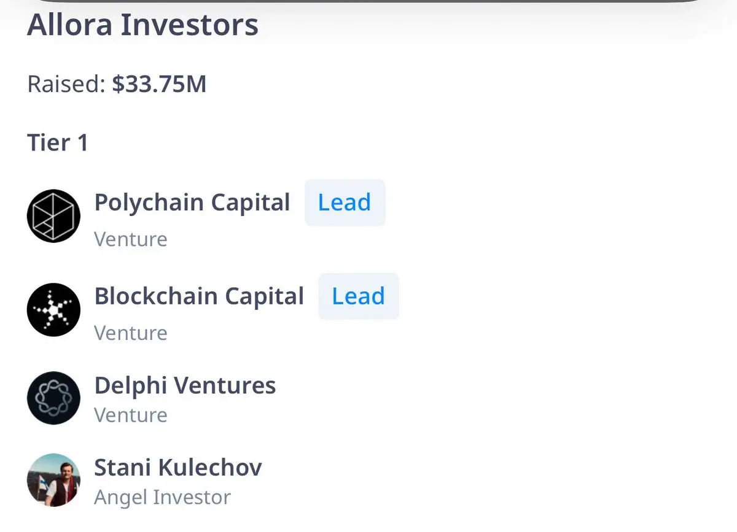Select the Venture label under Delphi Ventures
The image size is (737, 532).
[x=131, y=415]
